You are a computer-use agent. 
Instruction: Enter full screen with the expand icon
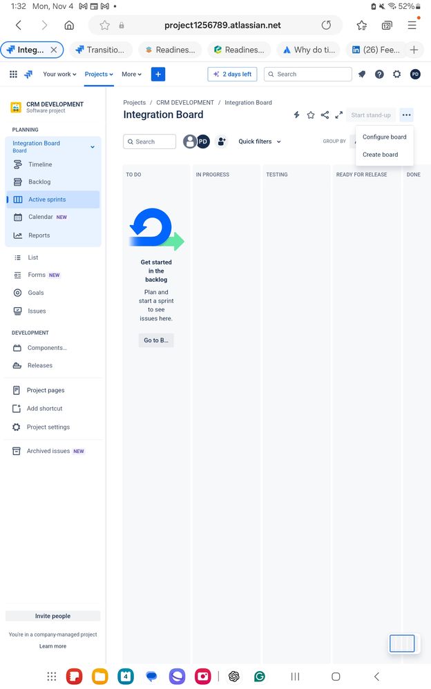(338, 115)
